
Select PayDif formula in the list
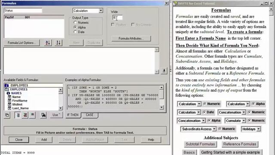click(34, 17)
